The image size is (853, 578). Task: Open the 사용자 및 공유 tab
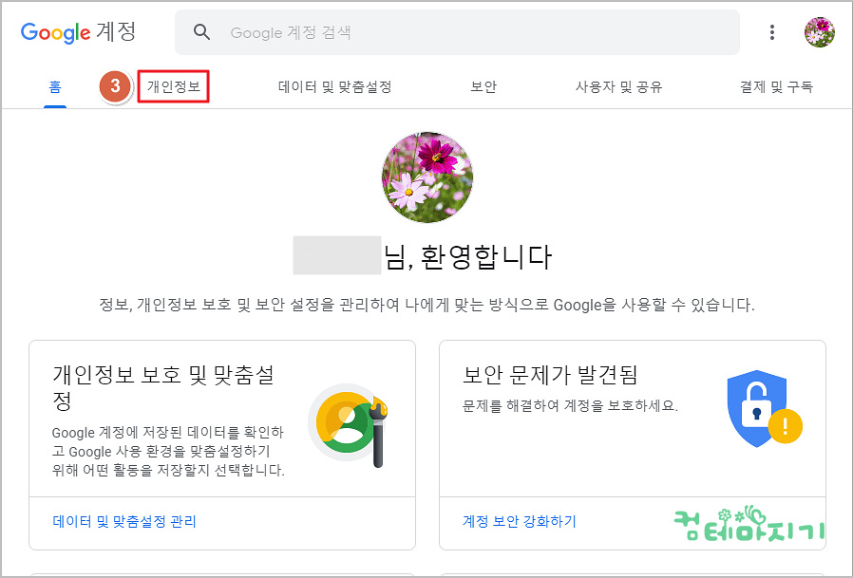(619, 86)
